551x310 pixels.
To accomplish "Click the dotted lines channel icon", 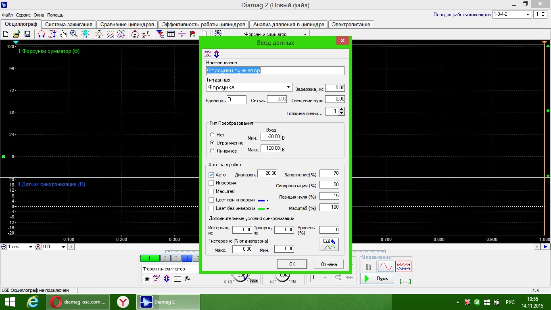I will tap(177, 279).
